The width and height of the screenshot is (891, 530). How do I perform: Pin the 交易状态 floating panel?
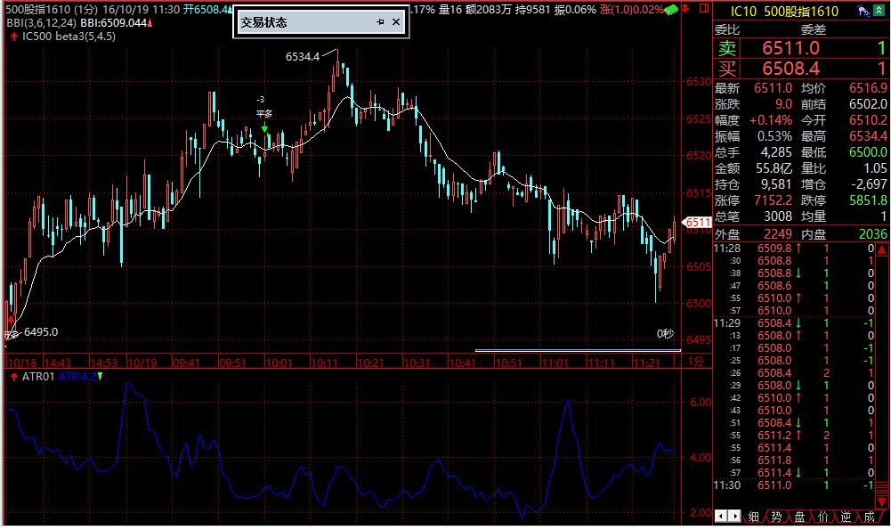pos(380,22)
